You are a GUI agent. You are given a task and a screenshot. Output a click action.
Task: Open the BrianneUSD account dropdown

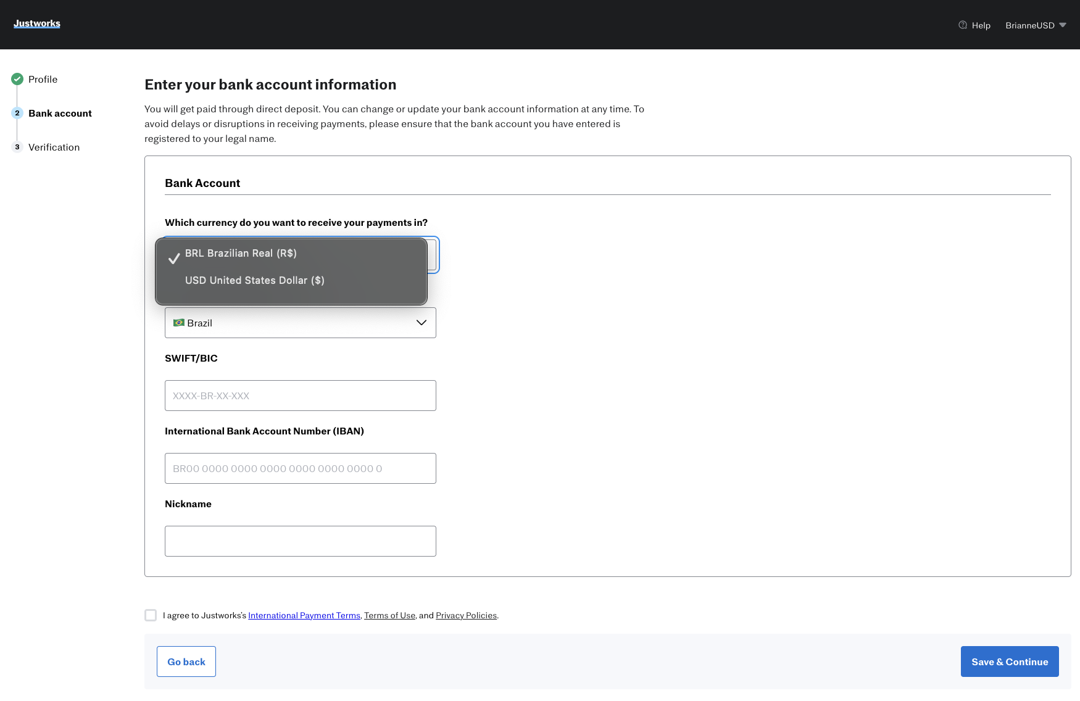point(1036,25)
